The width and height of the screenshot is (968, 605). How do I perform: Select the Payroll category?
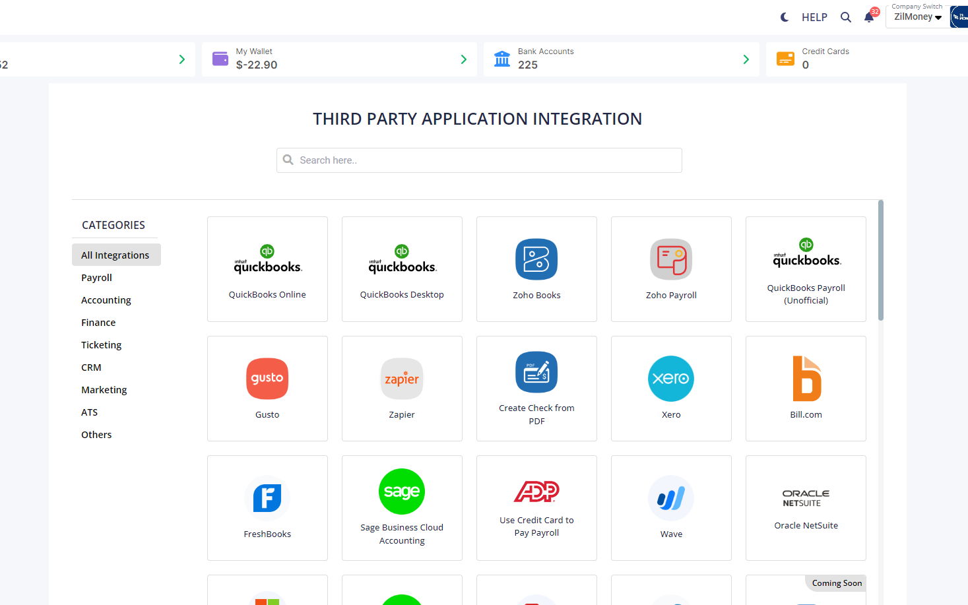[96, 278]
